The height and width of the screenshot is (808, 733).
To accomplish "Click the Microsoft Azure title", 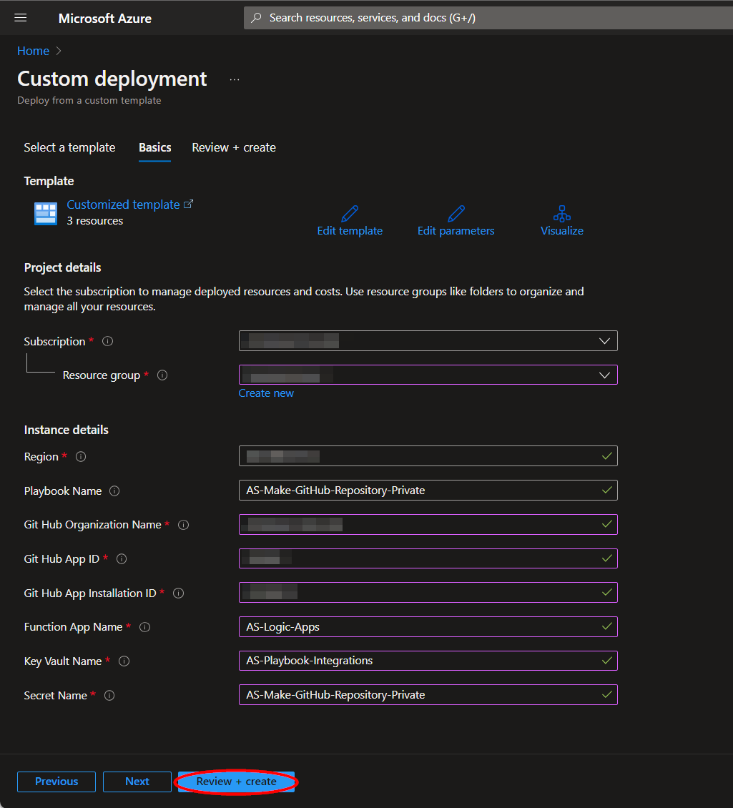I will click(x=104, y=19).
